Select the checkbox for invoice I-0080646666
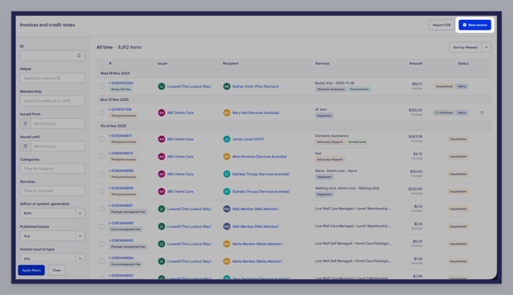 pos(102,226)
